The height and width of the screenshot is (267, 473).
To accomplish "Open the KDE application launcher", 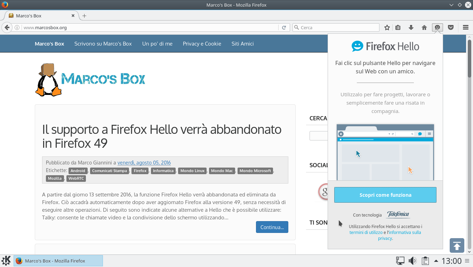I will pos(6,261).
